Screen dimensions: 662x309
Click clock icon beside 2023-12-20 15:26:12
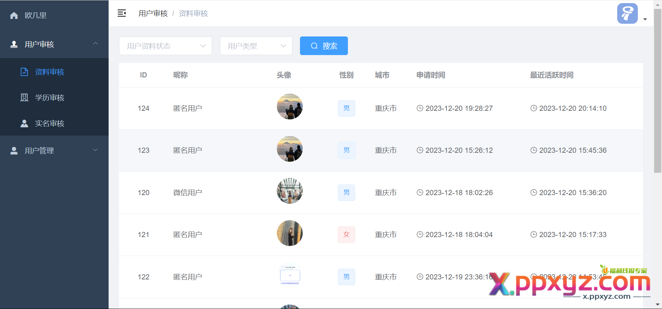click(420, 150)
